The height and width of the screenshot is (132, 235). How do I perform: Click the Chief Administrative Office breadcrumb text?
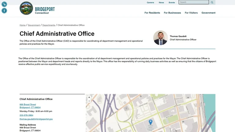[x=71, y=25]
